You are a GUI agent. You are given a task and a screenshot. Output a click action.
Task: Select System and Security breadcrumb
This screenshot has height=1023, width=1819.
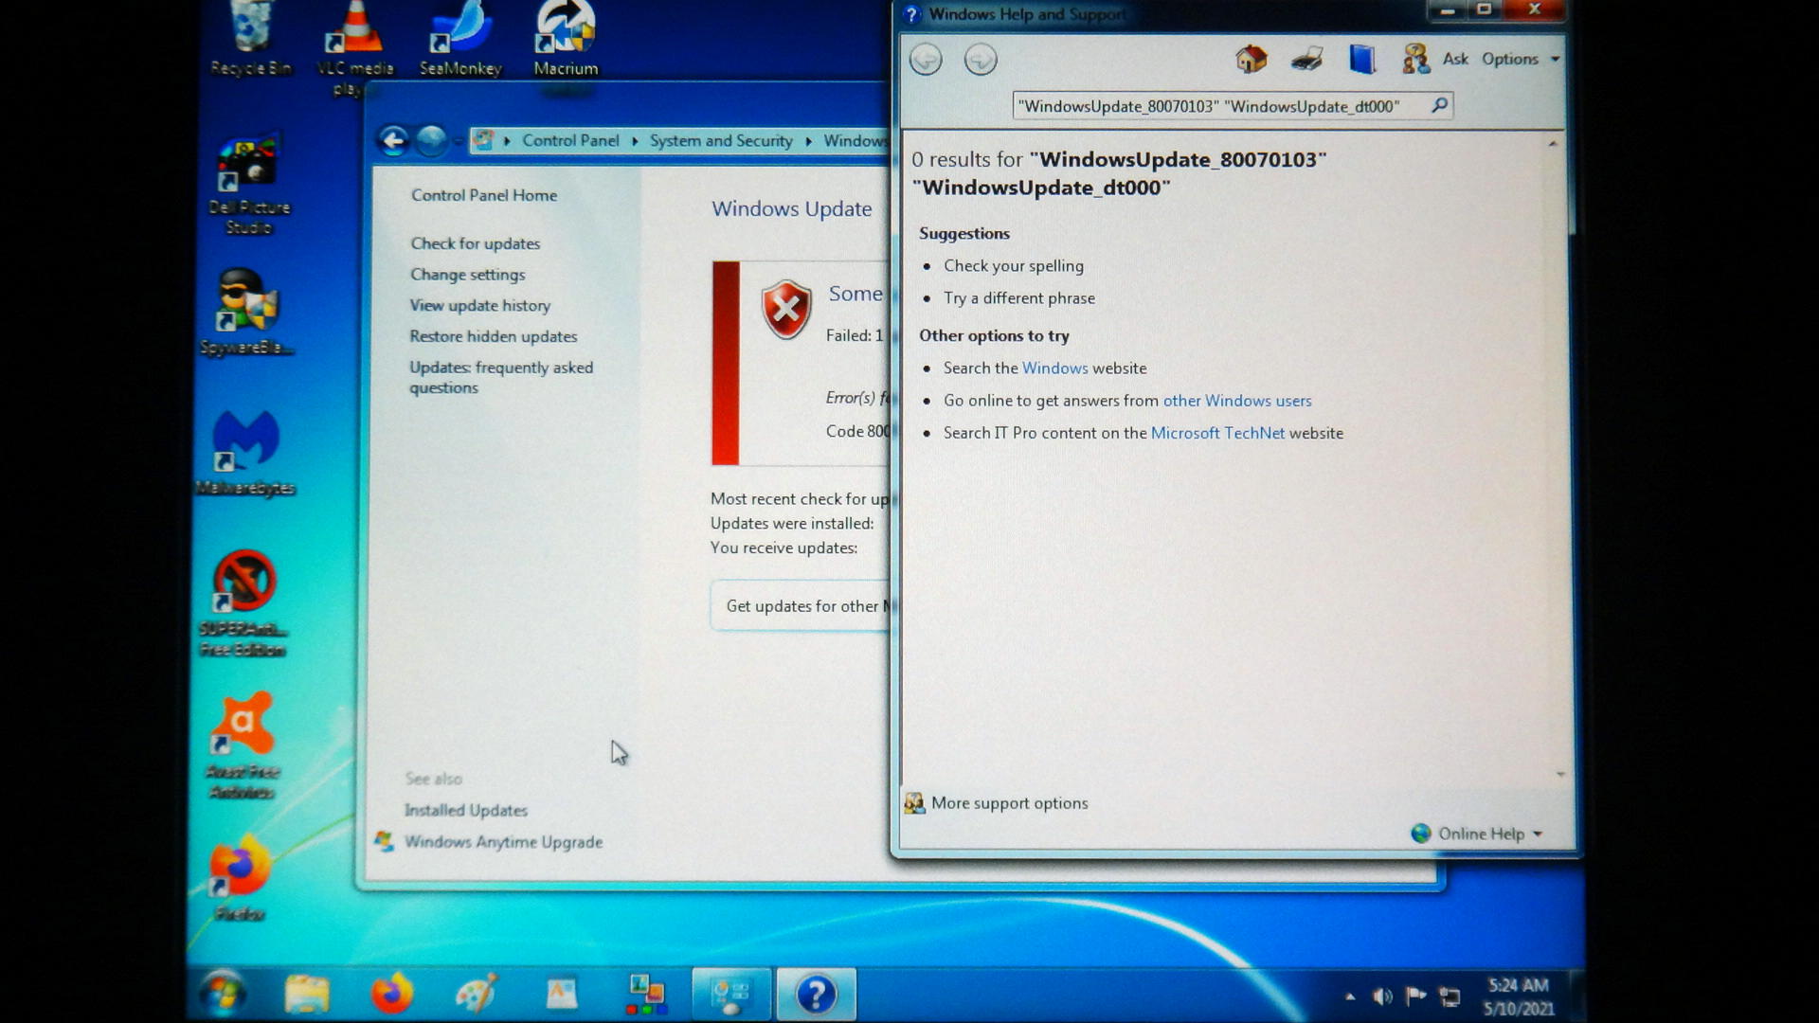tap(721, 141)
